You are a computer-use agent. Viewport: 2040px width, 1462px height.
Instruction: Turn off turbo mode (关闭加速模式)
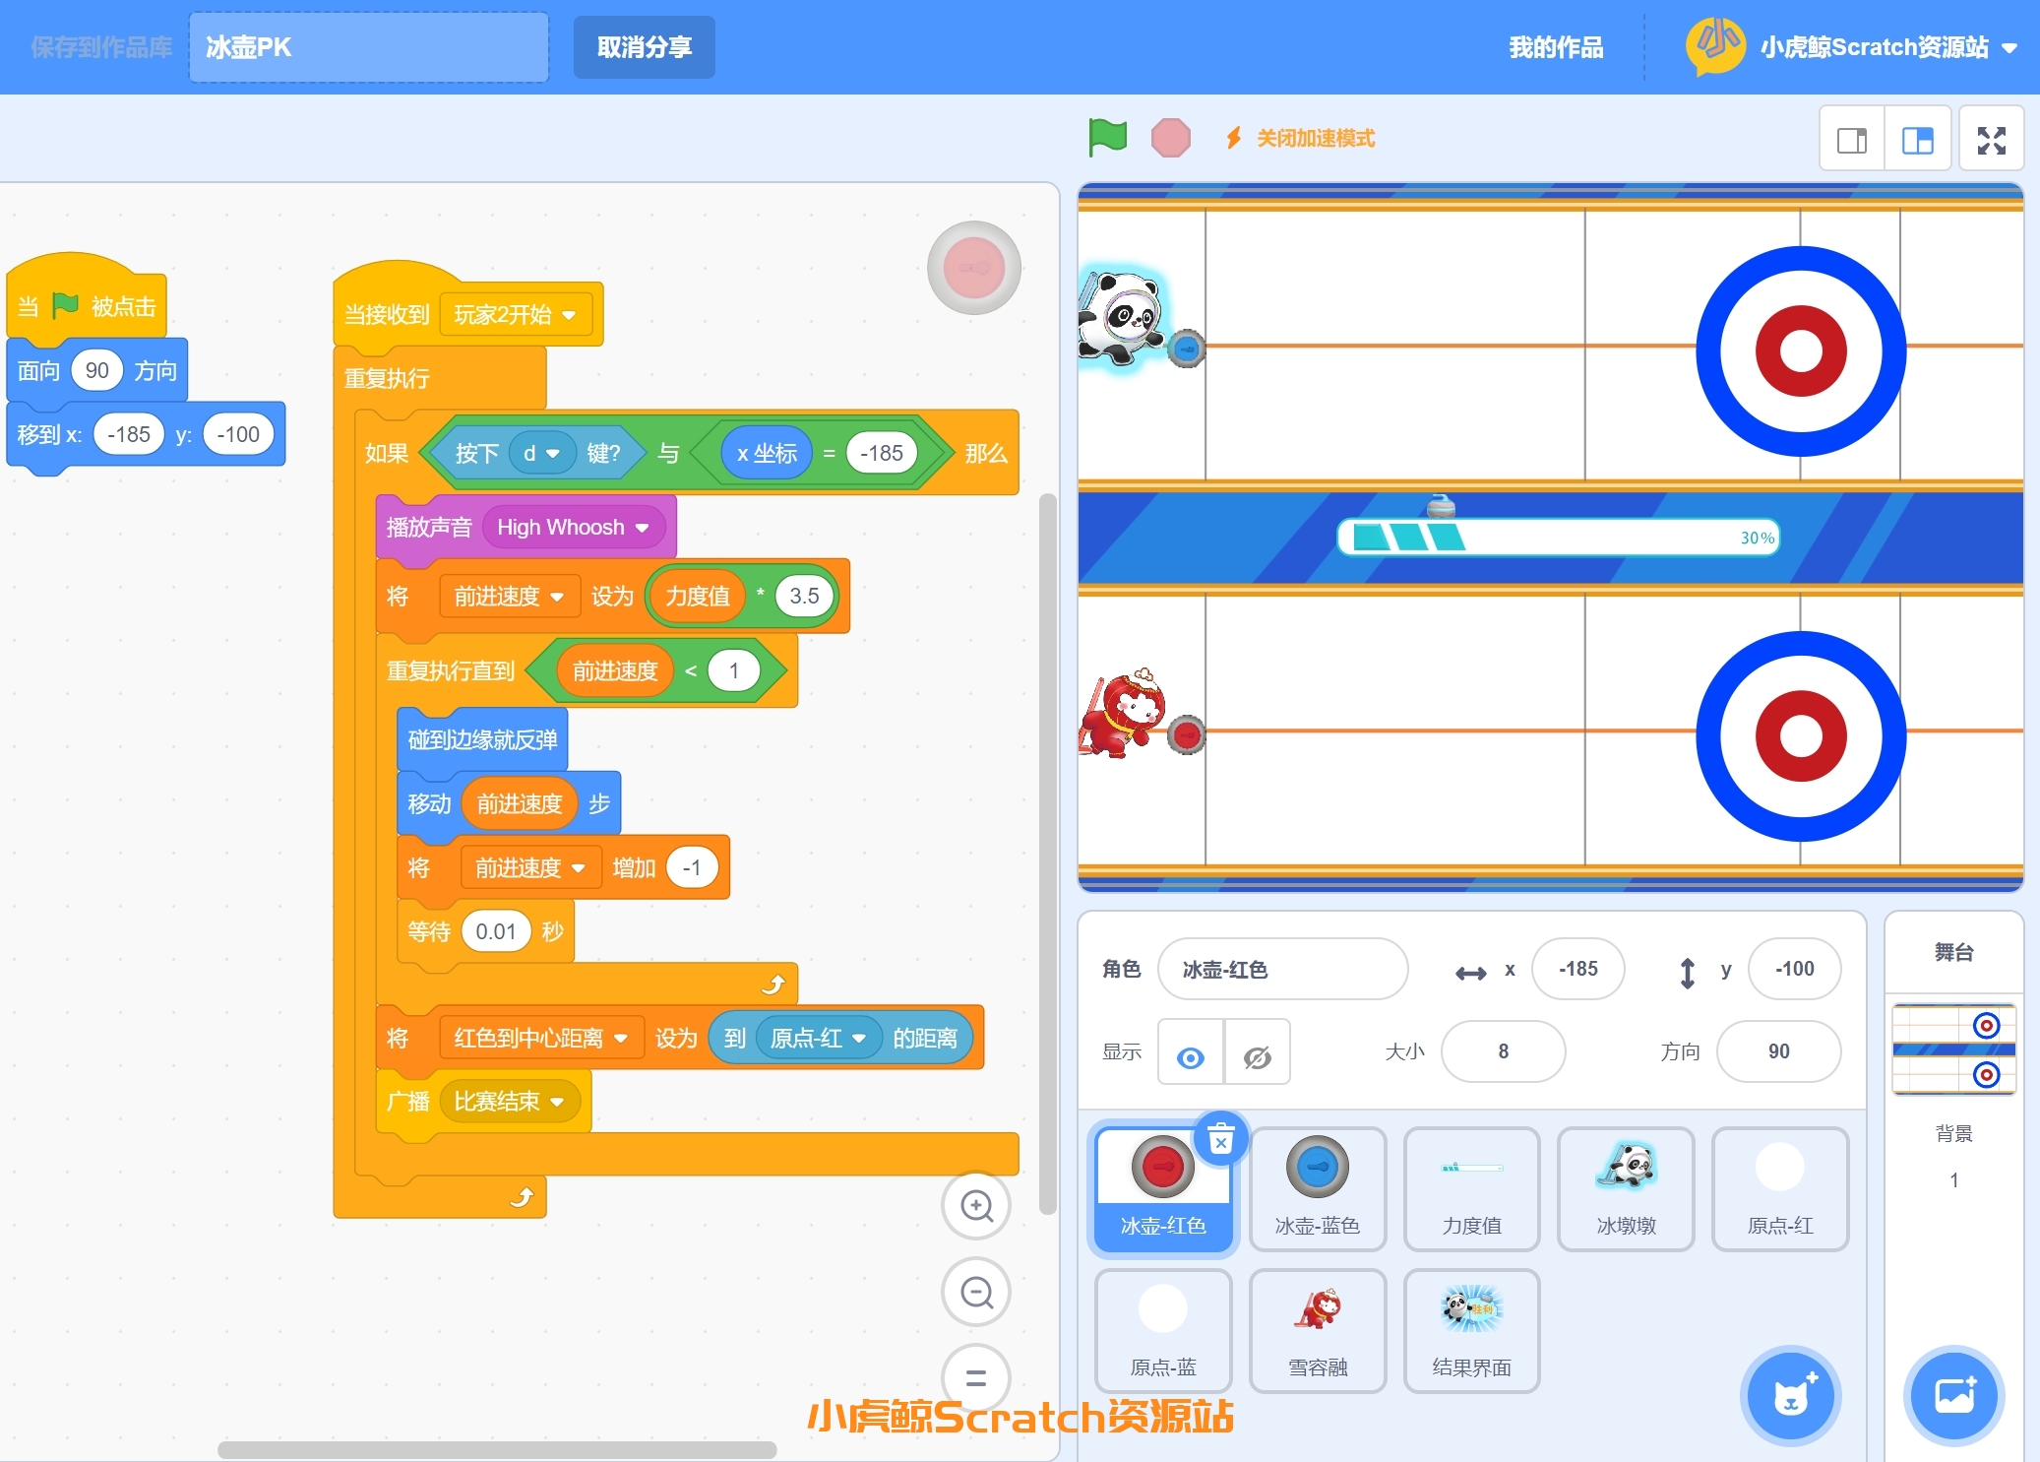1300,138
